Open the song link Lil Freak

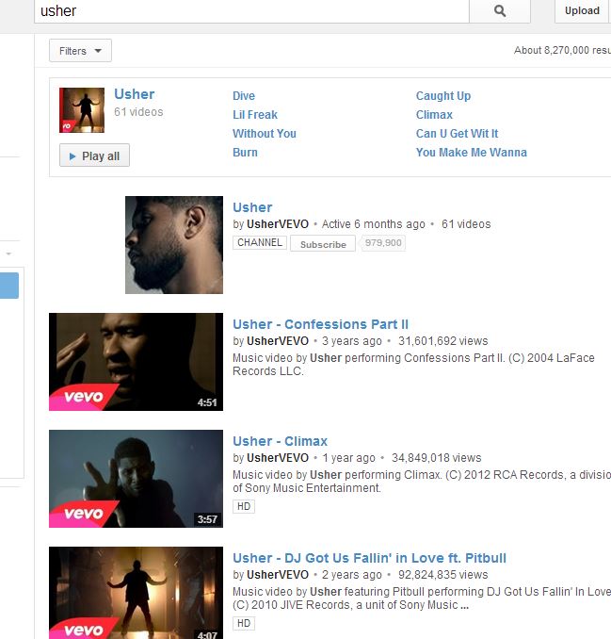(255, 115)
